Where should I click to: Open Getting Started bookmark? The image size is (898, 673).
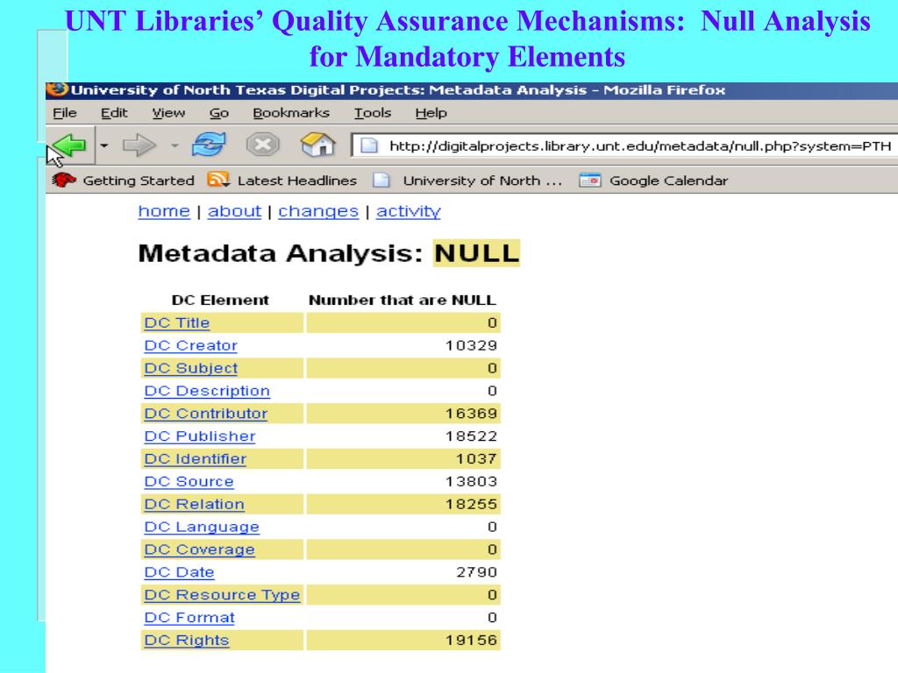pos(139,181)
